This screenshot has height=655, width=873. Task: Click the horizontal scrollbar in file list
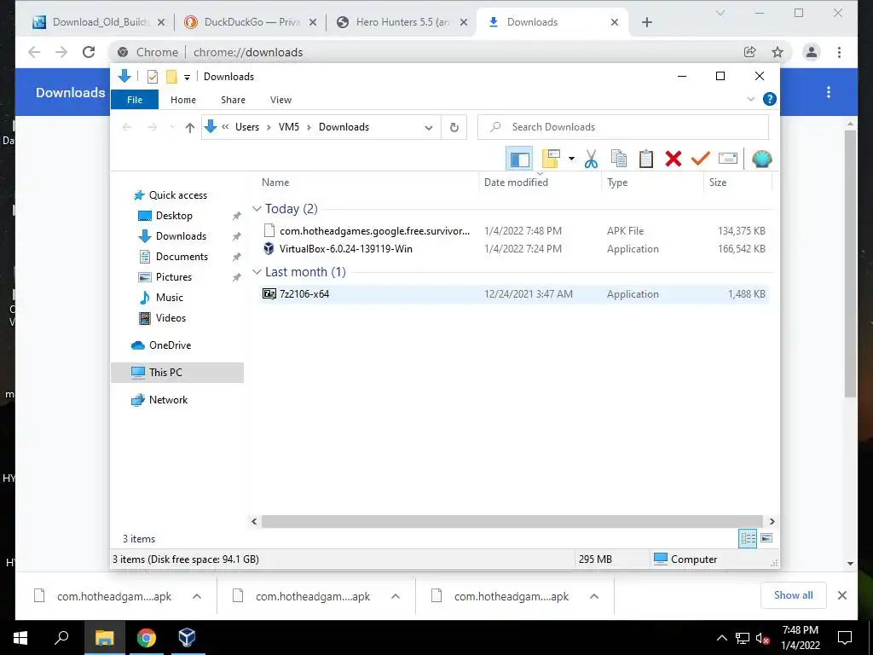pos(512,521)
